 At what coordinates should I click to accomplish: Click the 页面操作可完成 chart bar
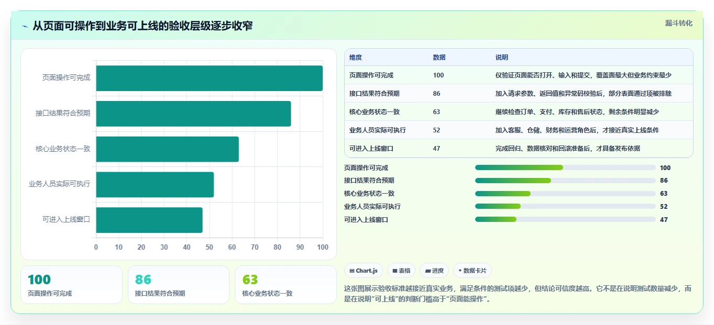(209, 78)
